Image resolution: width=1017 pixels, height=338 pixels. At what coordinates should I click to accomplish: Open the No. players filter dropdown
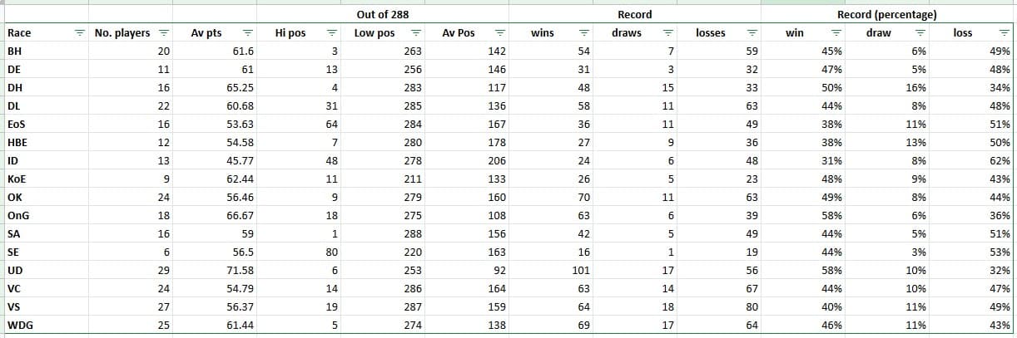click(163, 33)
